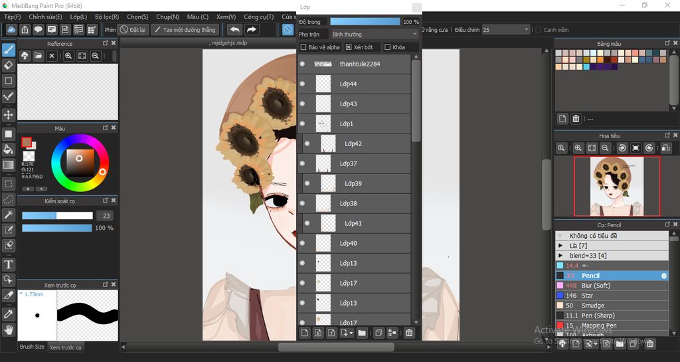Click the foreground color swatch
The height and width of the screenshot is (362, 680).
click(x=27, y=143)
